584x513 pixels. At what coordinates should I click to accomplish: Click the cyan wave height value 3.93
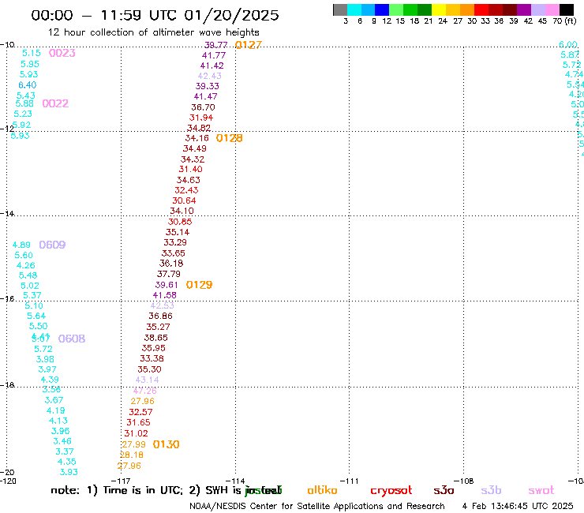[x=69, y=472]
